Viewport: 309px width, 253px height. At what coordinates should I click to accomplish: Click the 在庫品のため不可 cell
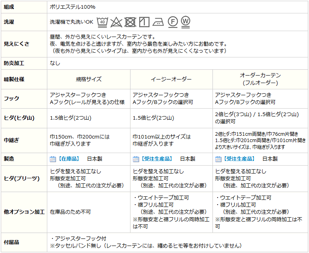pyautogui.click(x=70, y=212)
